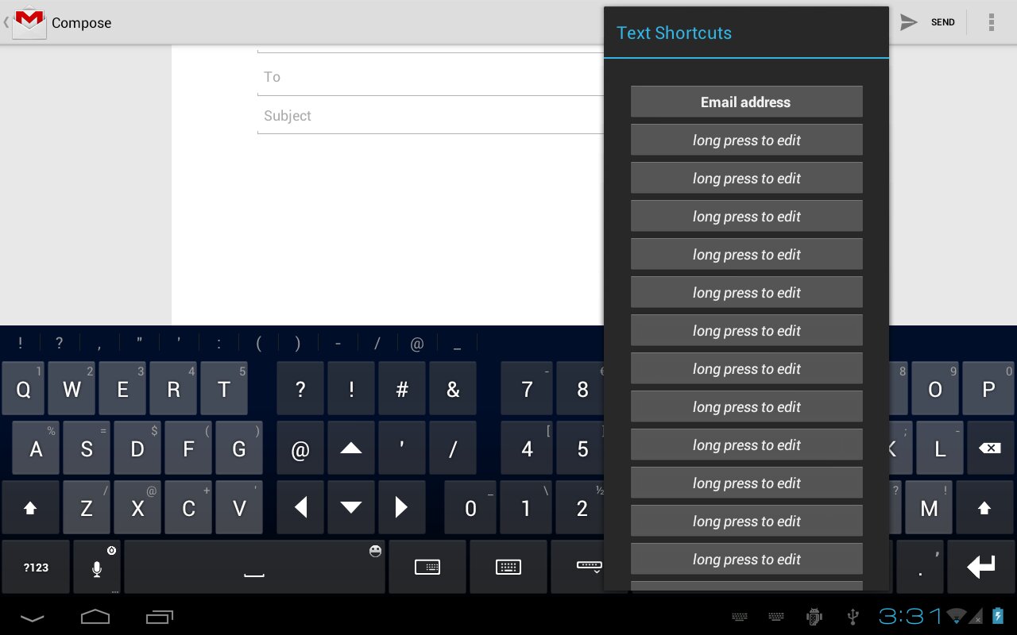
Task: Tap the up arrow cursor key
Action: (351, 448)
